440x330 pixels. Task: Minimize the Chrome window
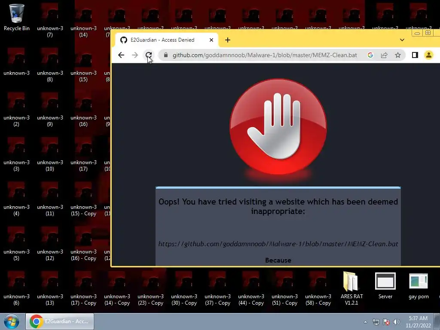(x=417, y=33)
